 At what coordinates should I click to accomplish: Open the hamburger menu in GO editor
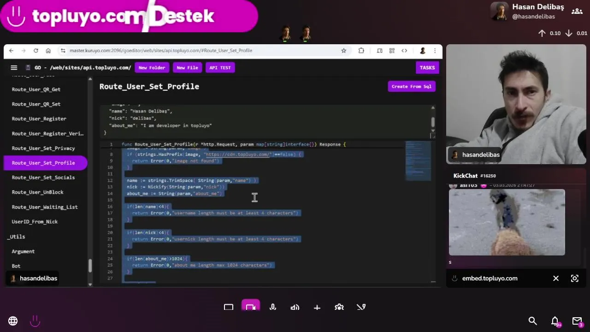point(14,68)
